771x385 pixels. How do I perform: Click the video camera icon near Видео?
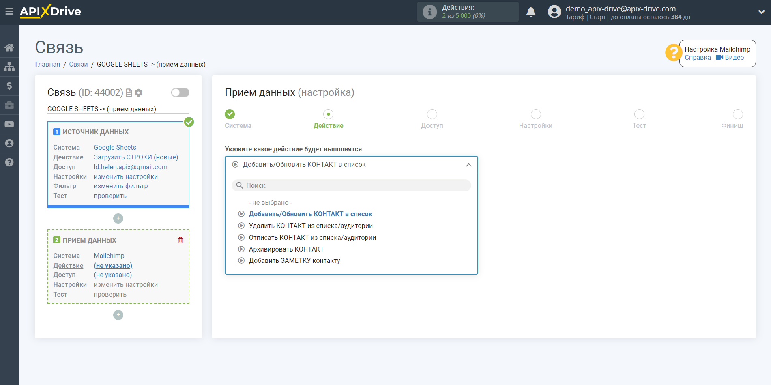pyautogui.click(x=719, y=58)
